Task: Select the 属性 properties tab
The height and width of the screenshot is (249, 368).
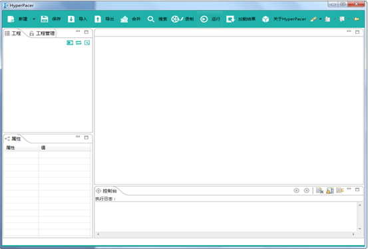Action: tap(13, 139)
